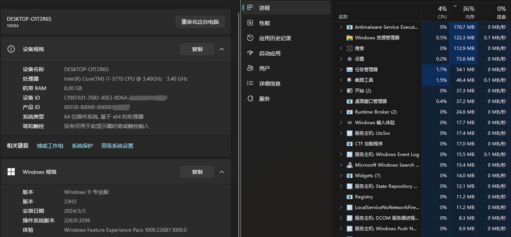
Task: Go to the 启动应用 tab
Action: coord(287,53)
